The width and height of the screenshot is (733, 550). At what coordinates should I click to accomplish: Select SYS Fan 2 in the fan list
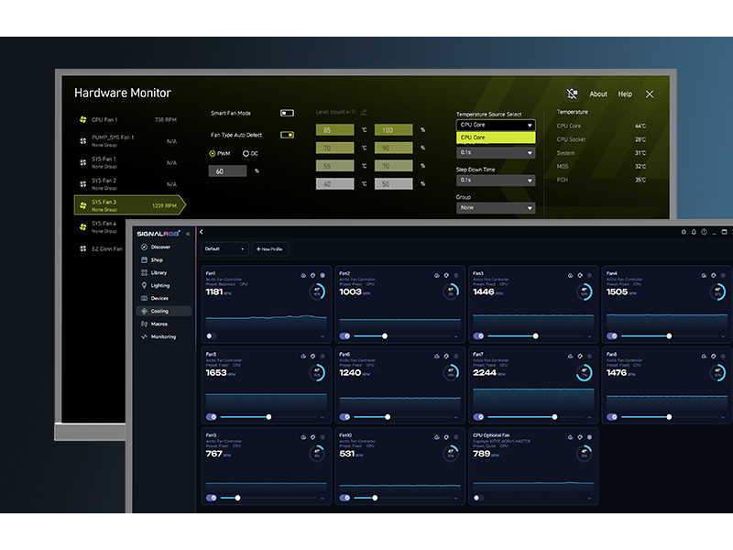click(x=127, y=184)
